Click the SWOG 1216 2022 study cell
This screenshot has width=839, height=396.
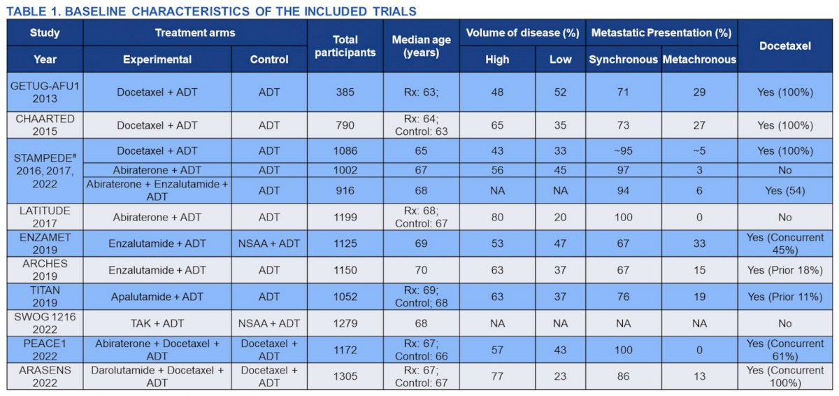[45, 323]
